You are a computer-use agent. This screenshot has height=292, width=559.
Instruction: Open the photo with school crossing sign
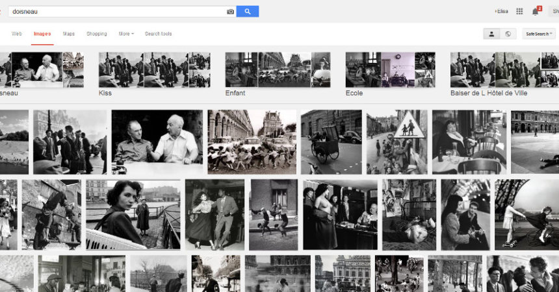(x=396, y=142)
